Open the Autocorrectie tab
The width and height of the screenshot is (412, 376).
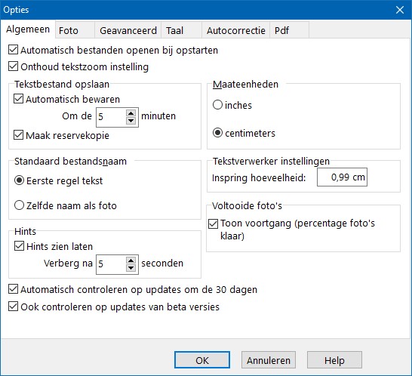click(x=235, y=30)
